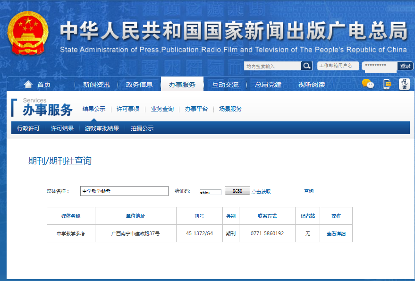This screenshot has width=415, height=281.
Task: Click the 登录 login button
Action: [405, 66]
